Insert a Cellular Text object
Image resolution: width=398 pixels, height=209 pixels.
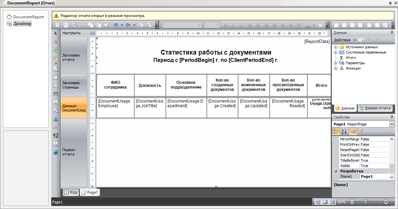[x=56, y=144]
